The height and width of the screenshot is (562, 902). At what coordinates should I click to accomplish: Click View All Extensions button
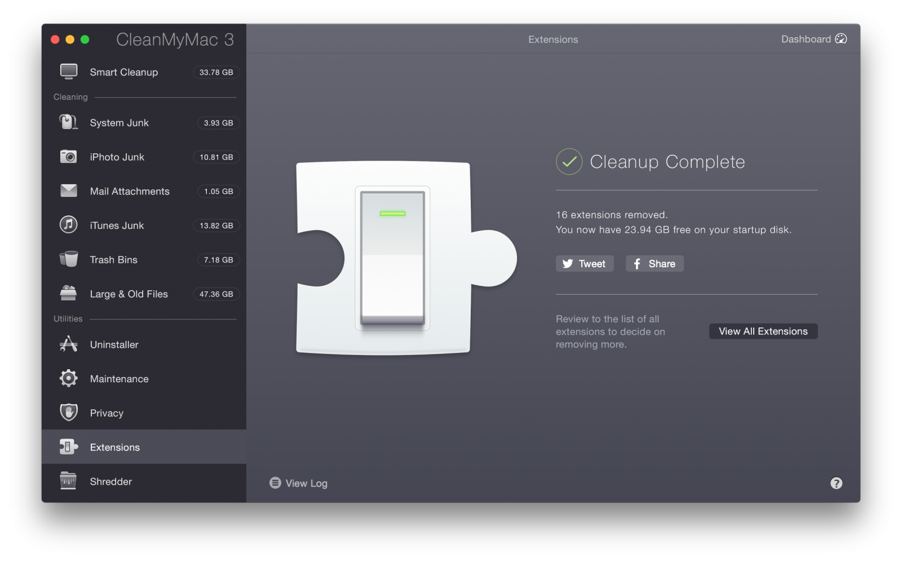tap(763, 331)
